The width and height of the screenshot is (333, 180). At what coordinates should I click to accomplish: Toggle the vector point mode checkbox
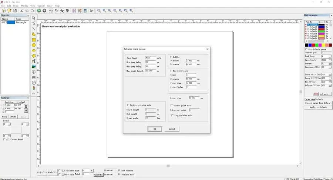pos(171,106)
